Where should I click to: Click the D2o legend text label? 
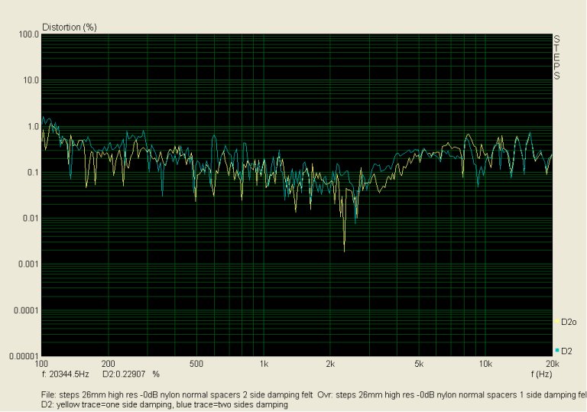[x=569, y=322]
